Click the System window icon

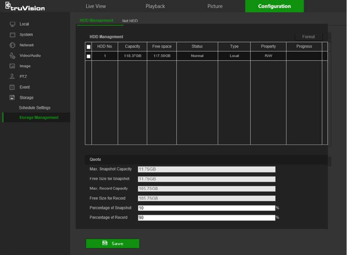point(12,35)
